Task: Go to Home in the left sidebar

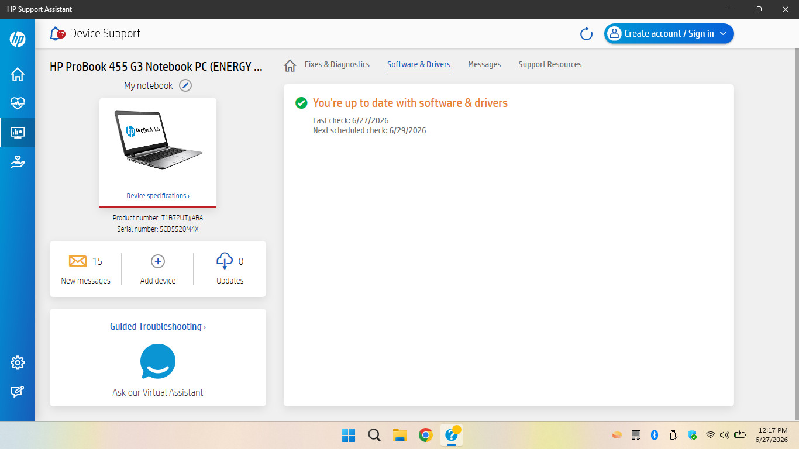Action: click(18, 74)
